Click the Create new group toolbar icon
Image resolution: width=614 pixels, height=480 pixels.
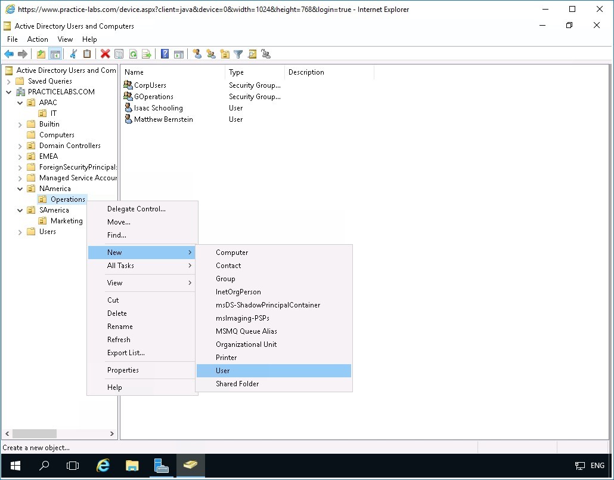point(211,54)
